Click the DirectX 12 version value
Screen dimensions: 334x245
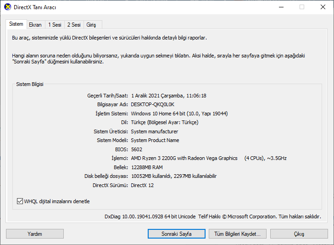(x=142, y=185)
